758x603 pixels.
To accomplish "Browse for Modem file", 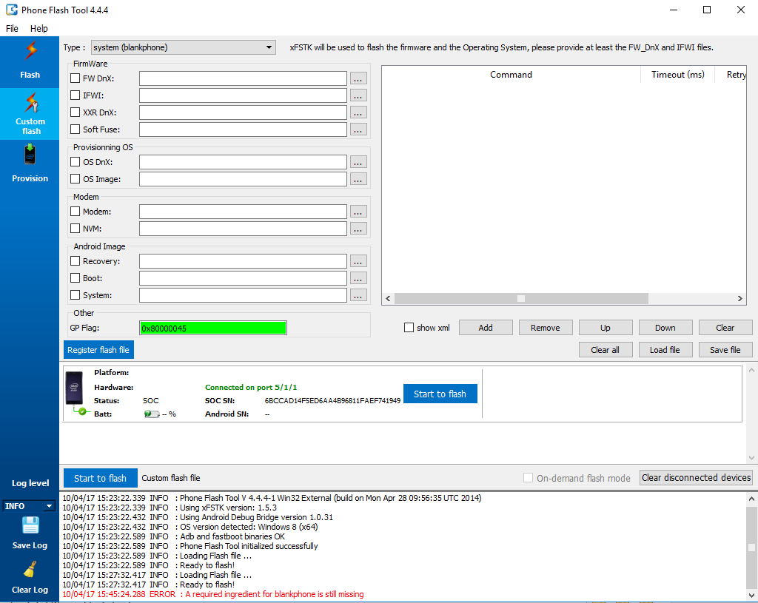I will pos(358,212).
